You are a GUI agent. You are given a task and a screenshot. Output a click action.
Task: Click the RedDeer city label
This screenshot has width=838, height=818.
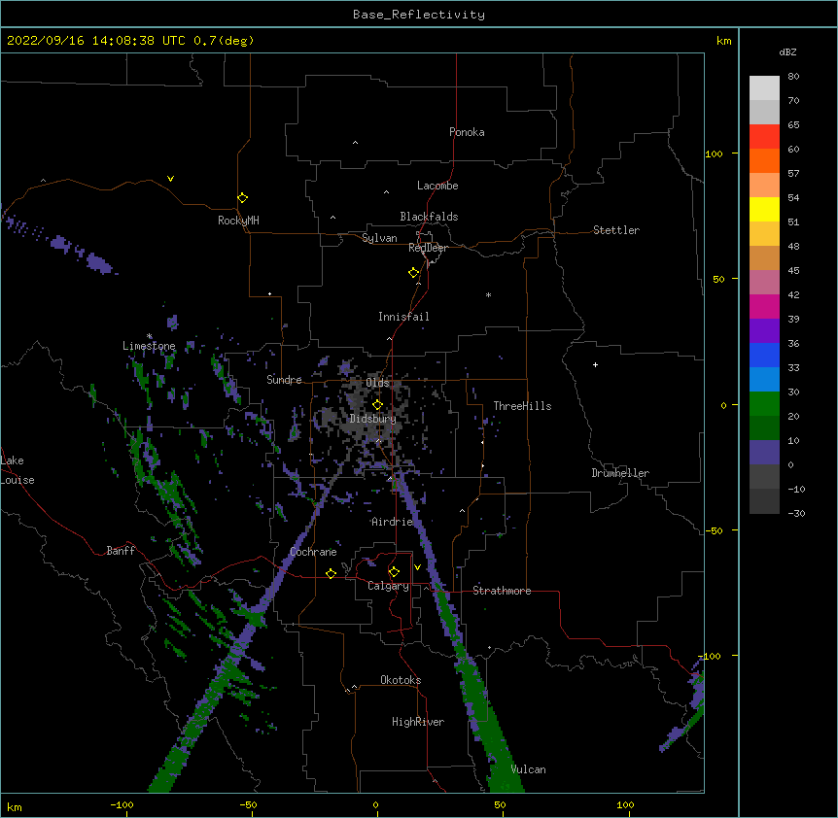[428, 248]
